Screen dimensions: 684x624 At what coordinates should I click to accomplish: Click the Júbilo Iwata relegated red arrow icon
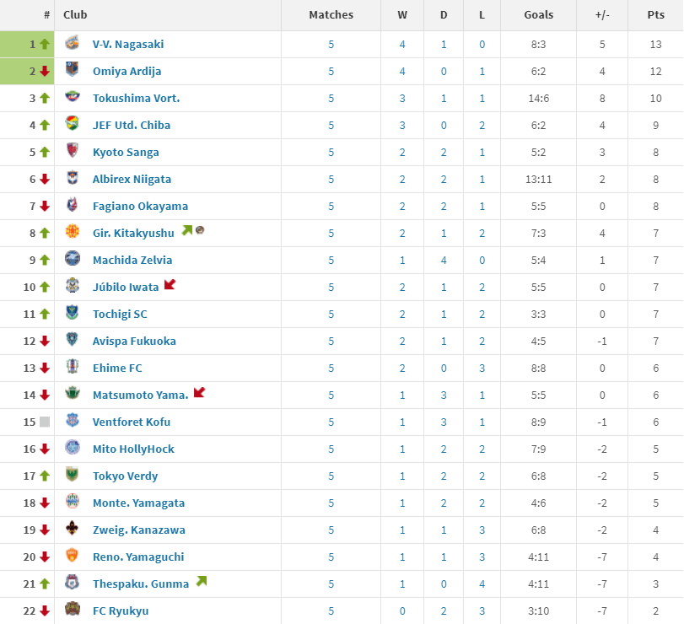(170, 285)
